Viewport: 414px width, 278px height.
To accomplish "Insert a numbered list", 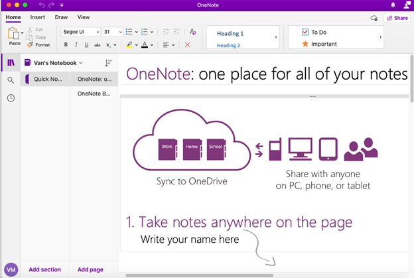I will 144,32.
